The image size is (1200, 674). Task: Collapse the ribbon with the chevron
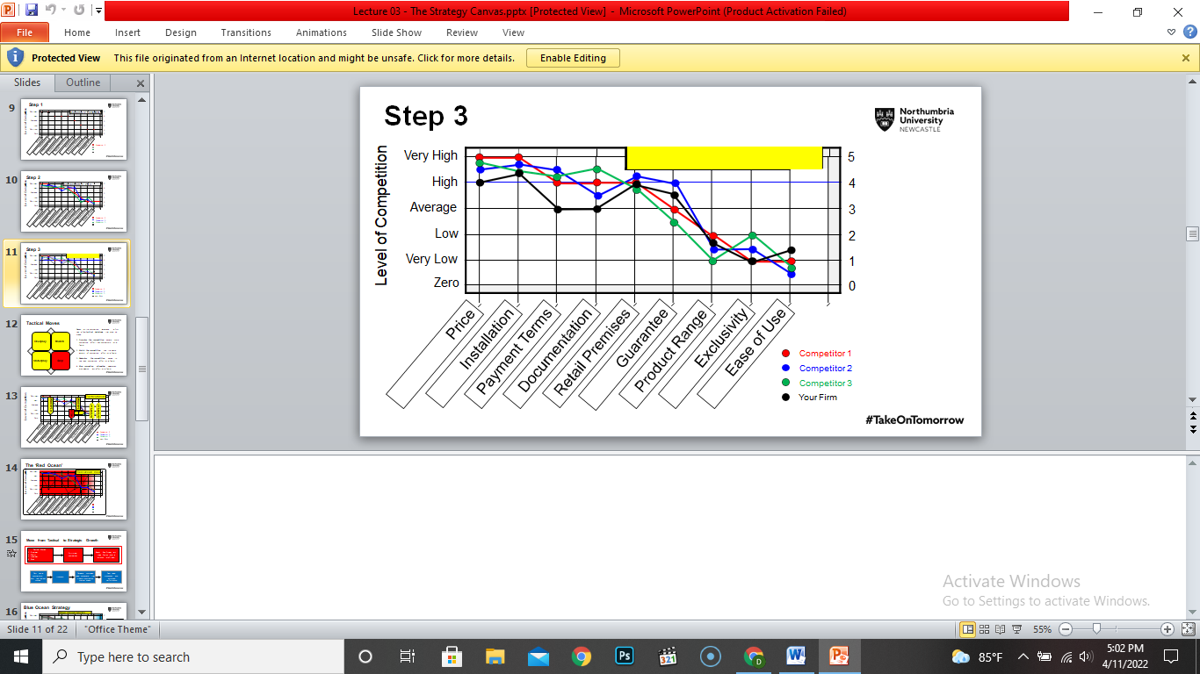(1170, 32)
